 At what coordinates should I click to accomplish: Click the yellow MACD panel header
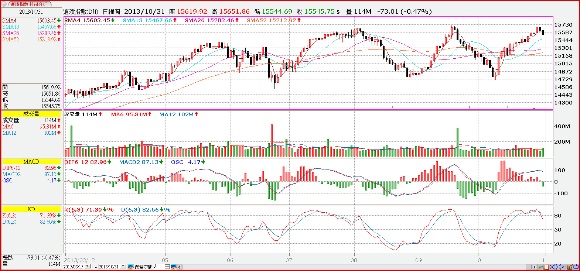tap(31, 162)
